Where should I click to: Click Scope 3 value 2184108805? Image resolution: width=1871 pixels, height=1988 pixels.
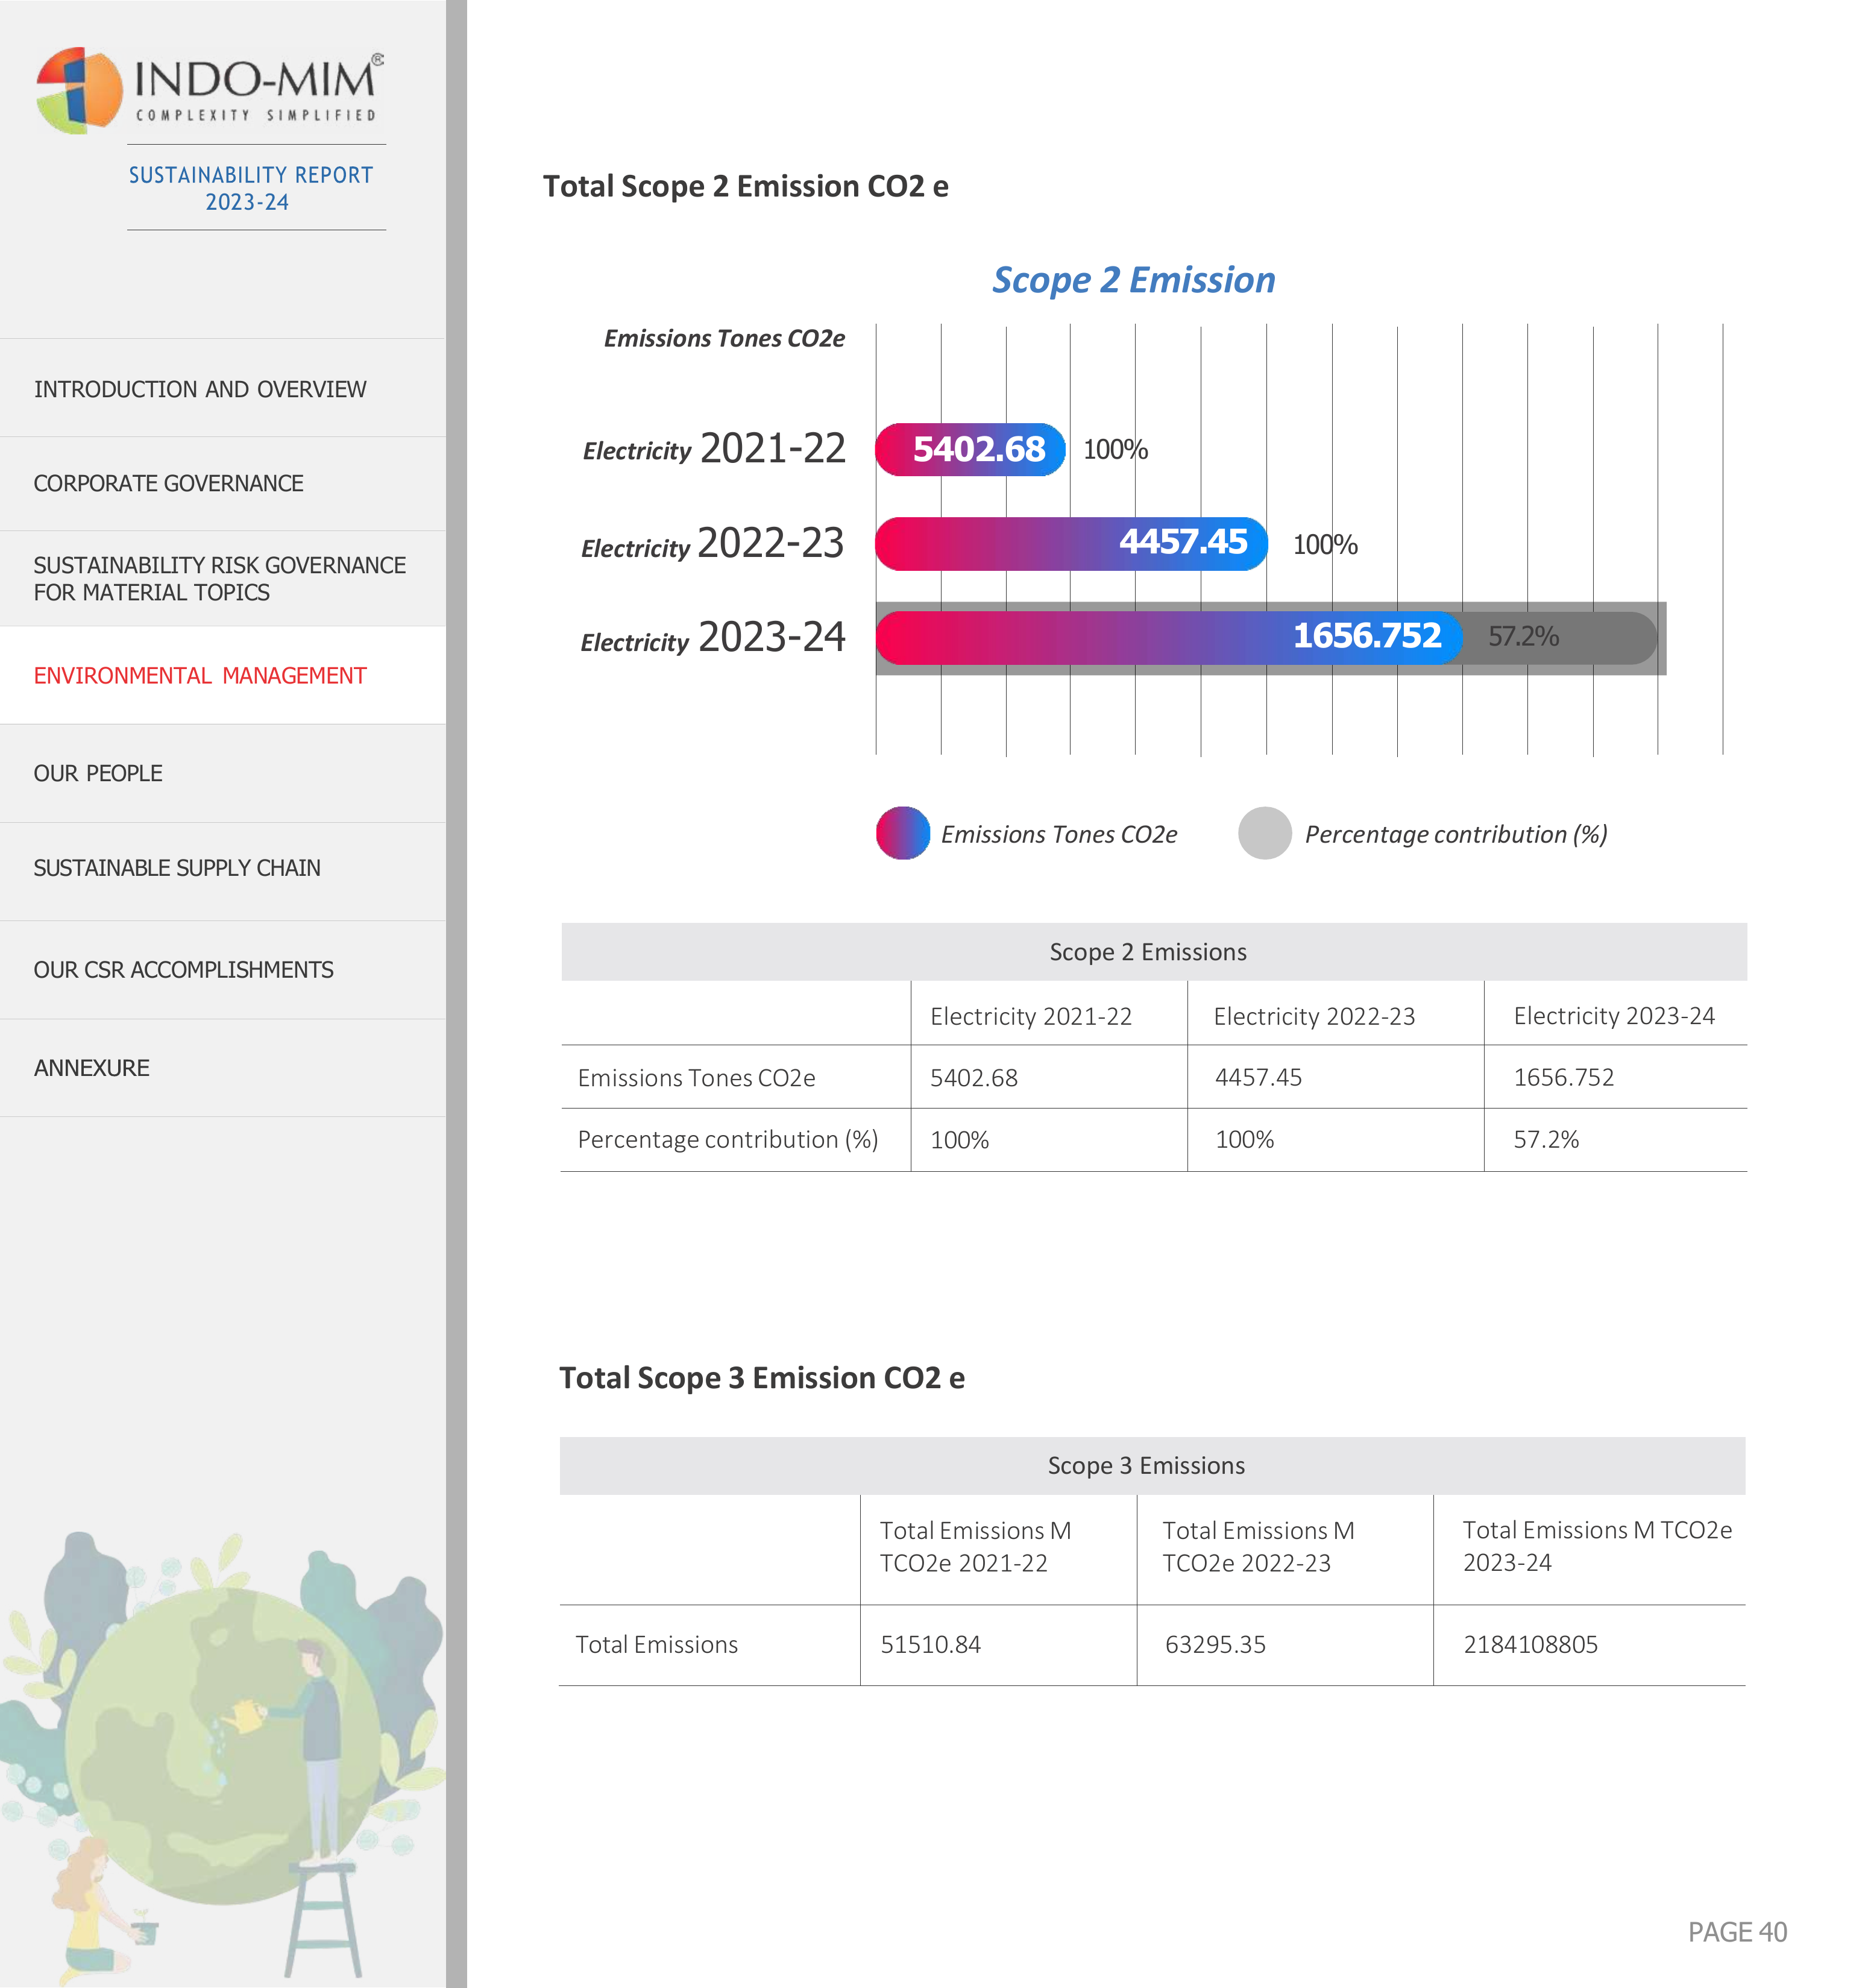coord(1530,1645)
